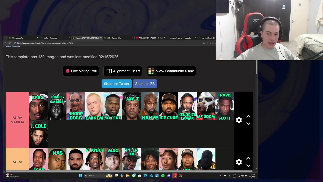Image resolution: width=323 pixels, height=182 pixels.
Task: Move AURA MAXIMA tier down with arrow
Action: pyautogui.click(x=248, y=124)
